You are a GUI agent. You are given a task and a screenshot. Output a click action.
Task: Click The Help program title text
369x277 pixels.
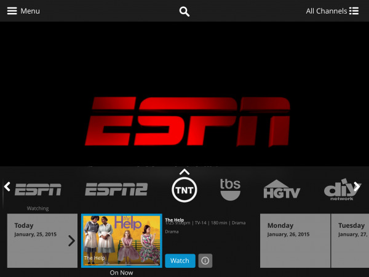175,220
